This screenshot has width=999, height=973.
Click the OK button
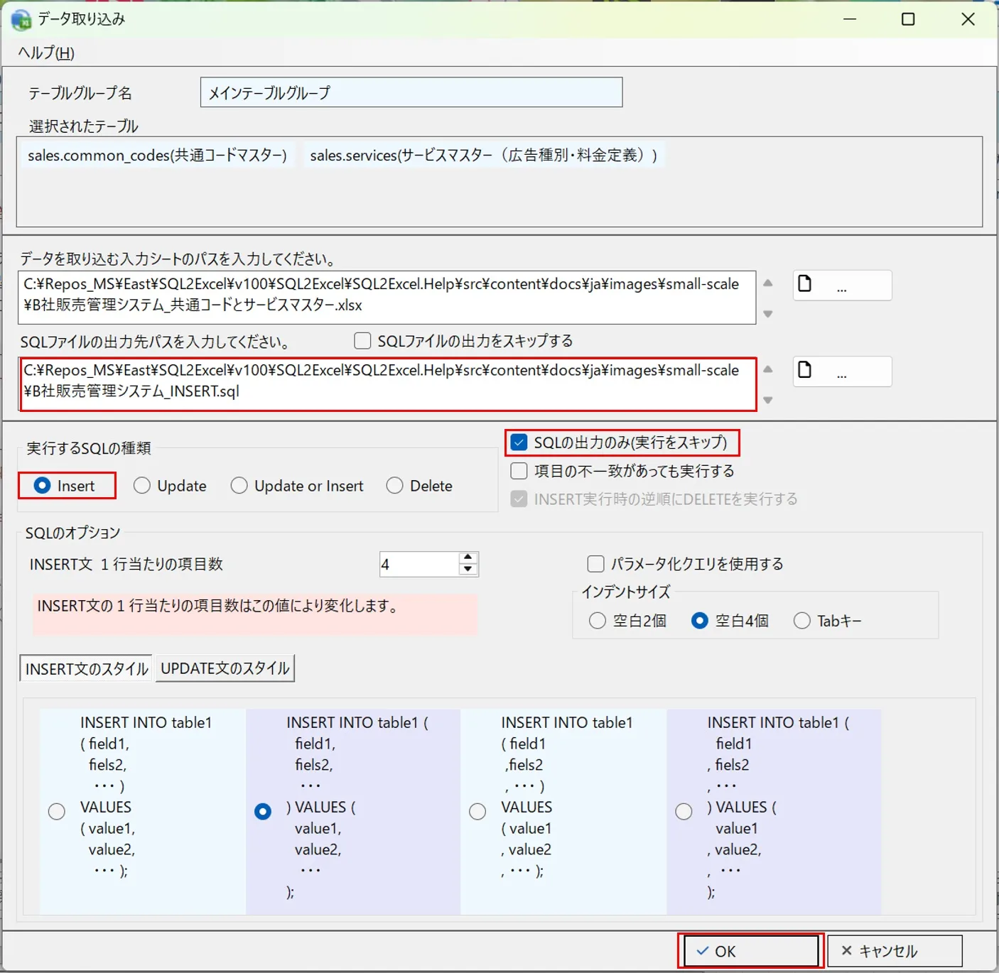click(x=751, y=951)
